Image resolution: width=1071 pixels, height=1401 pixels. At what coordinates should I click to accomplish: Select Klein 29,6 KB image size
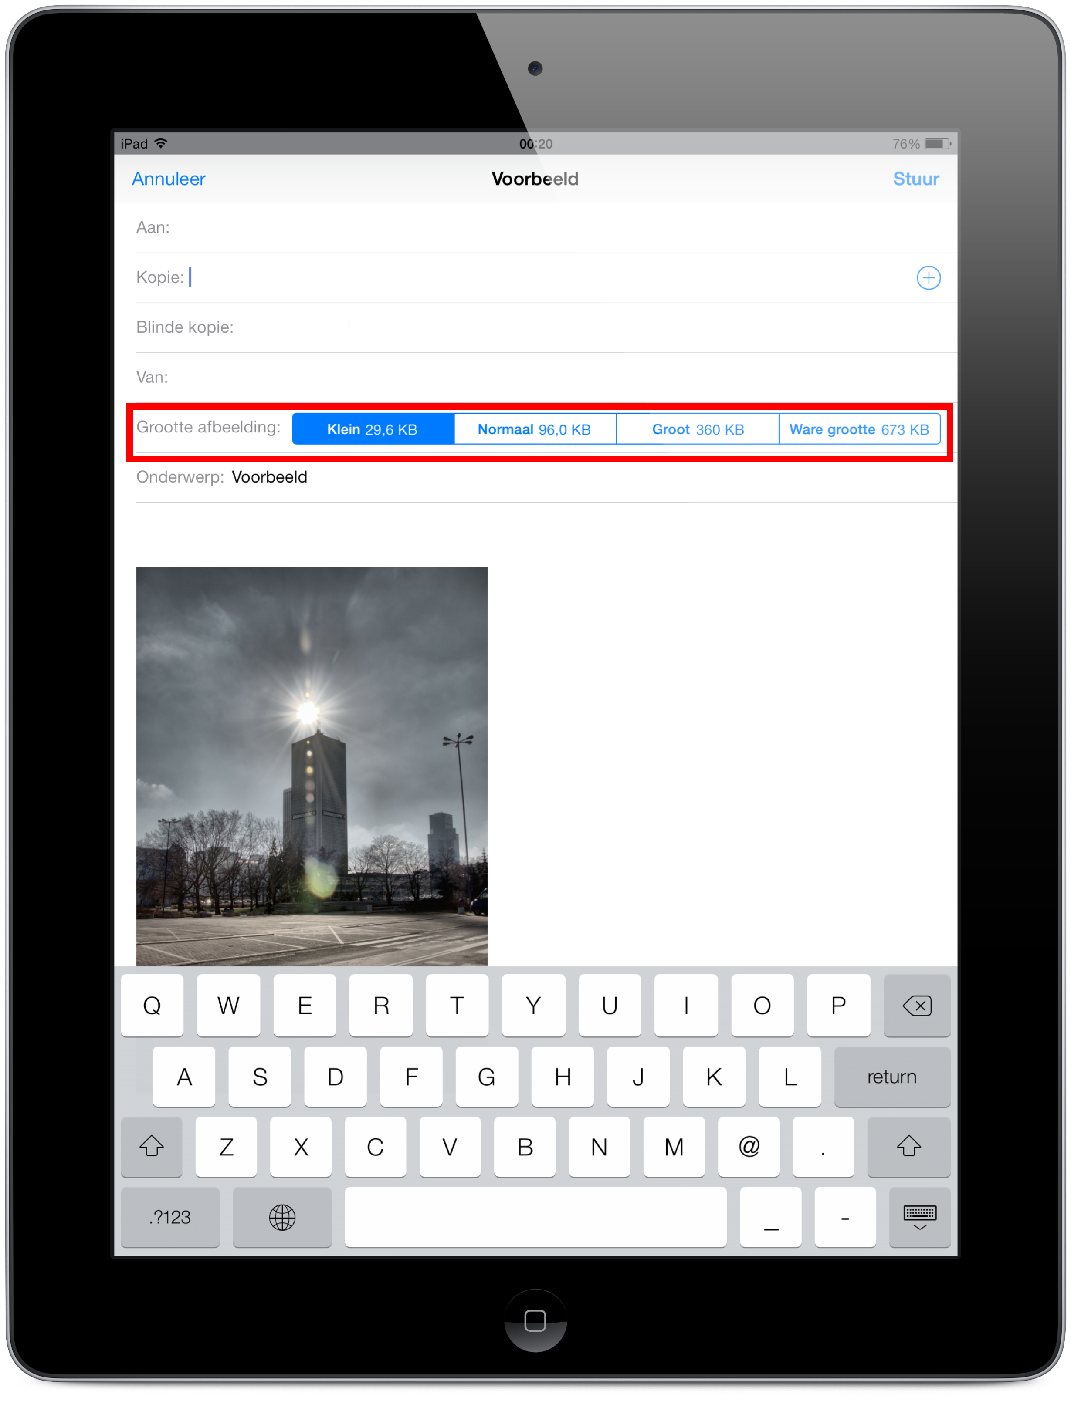click(x=373, y=429)
